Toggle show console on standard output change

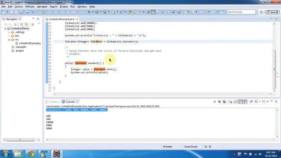click(240, 102)
